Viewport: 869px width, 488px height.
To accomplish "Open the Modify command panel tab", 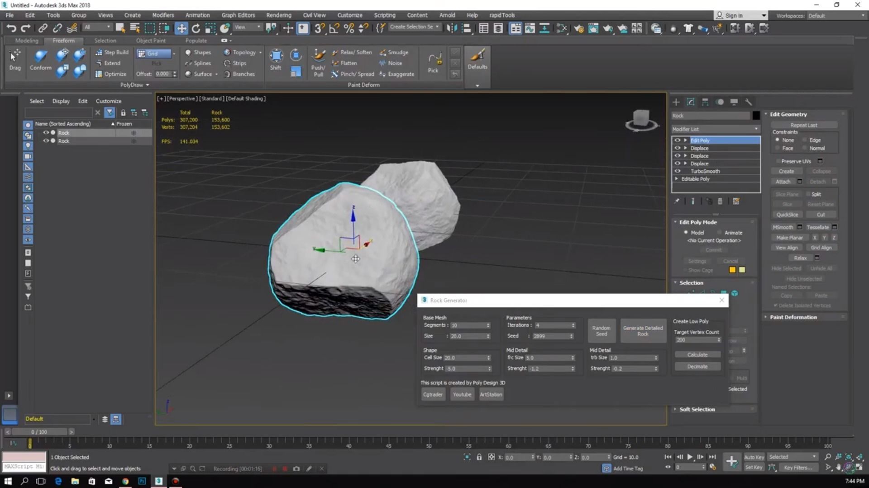I will coord(690,102).
